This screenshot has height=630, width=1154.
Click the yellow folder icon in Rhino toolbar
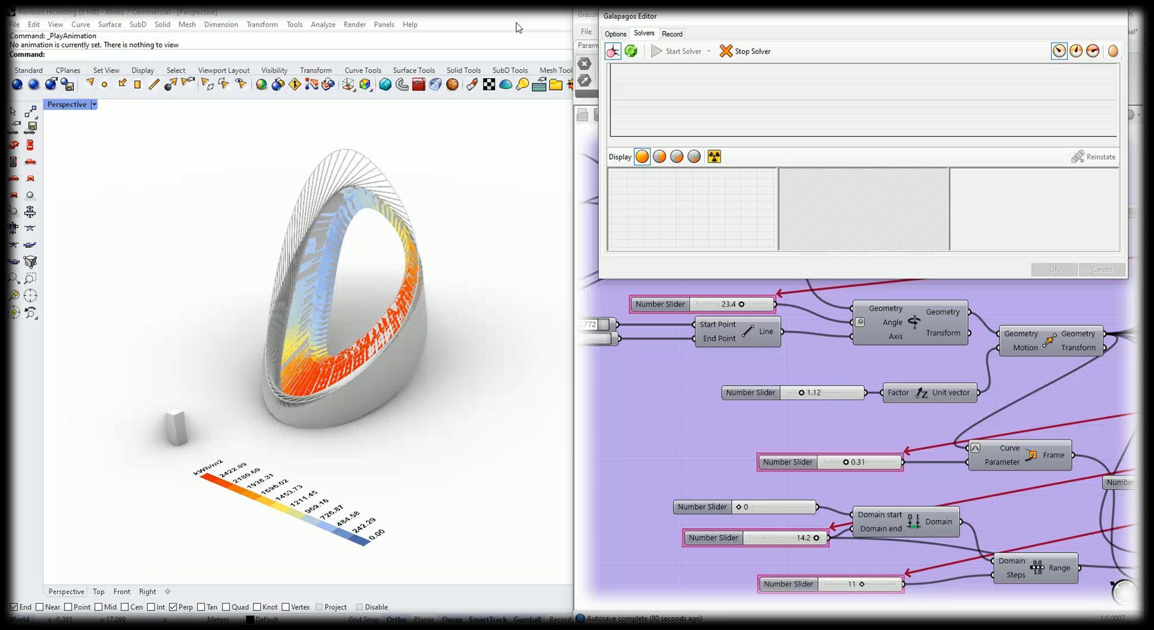click(556, 85)
